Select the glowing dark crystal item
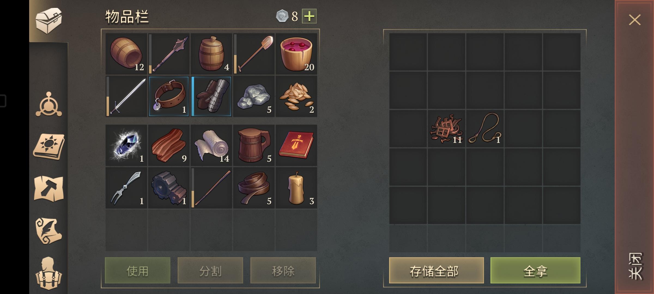Image resolution: width=654 pixels, height=294 pixels. 126,145
